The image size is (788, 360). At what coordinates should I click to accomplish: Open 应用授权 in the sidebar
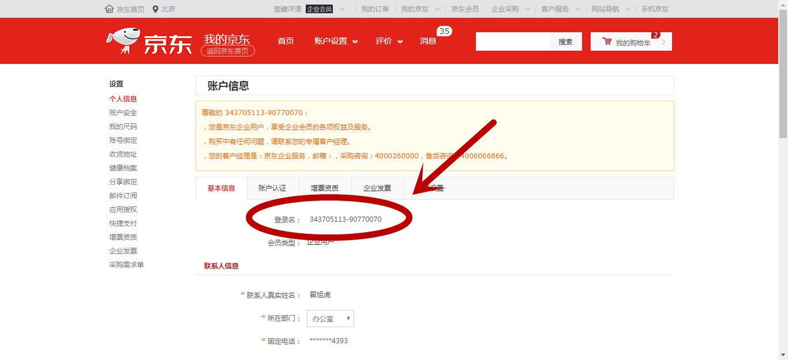point(123,210)
